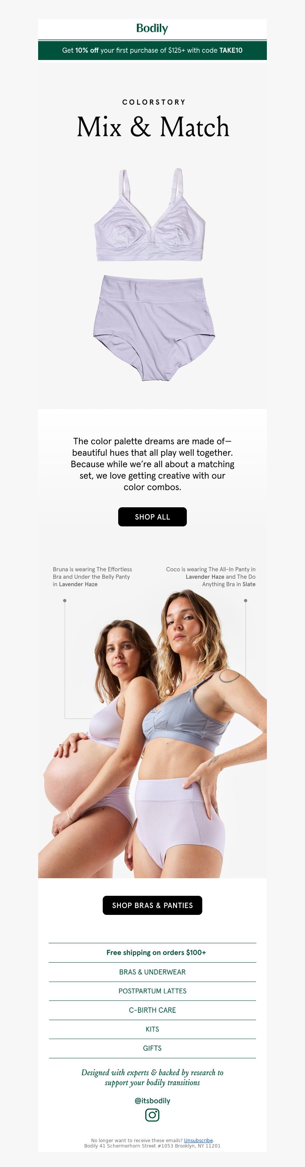Click the SHOP ALL button
305x1167 pixels.
[x=152, y=517]
